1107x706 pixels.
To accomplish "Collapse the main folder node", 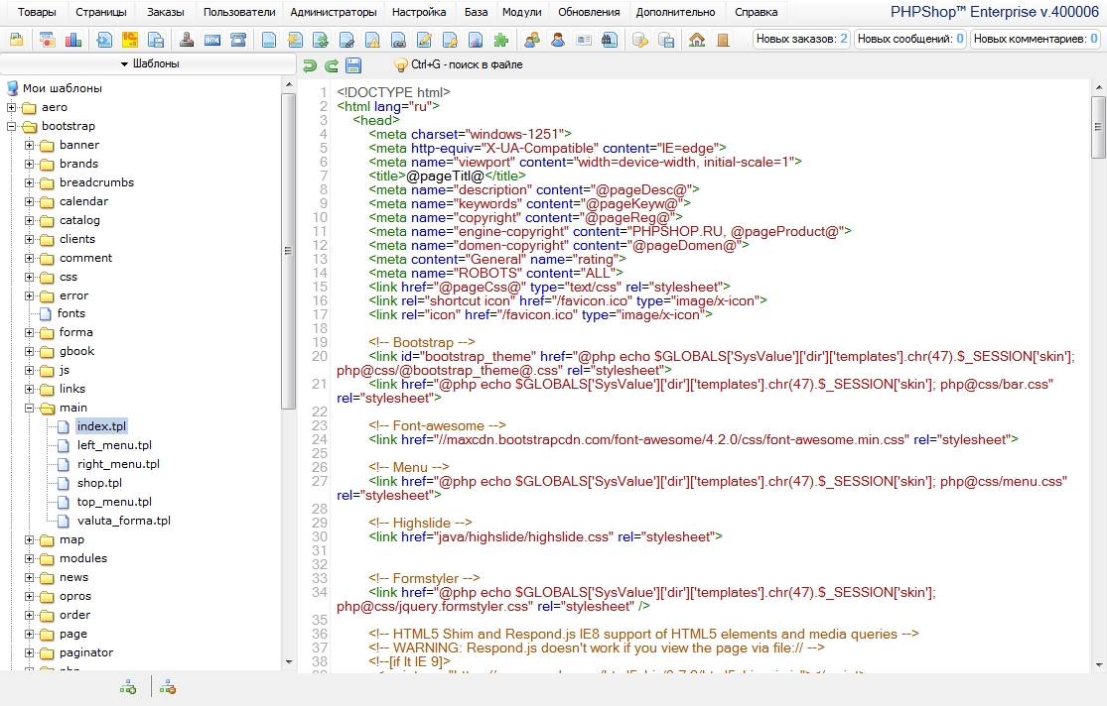I will point(29,408).
